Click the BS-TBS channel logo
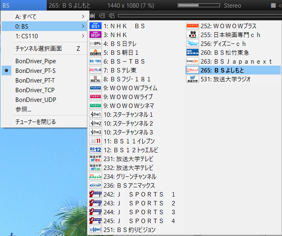Screen dimensions: 282x236 click(x=95, y=61)
